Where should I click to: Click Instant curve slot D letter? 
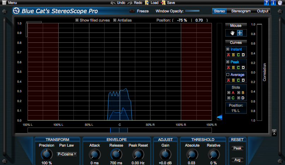[243, 55]
